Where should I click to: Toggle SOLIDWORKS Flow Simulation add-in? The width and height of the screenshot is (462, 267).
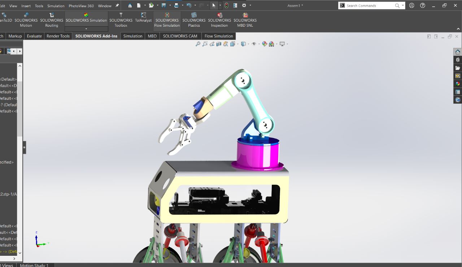click(167, 20)
